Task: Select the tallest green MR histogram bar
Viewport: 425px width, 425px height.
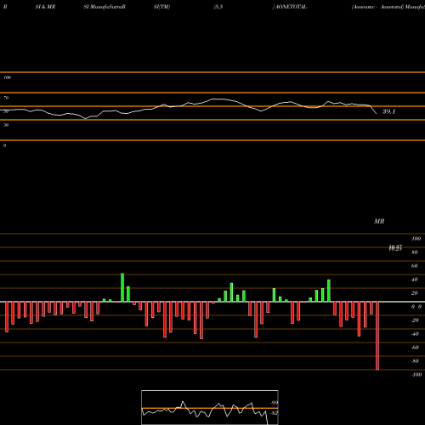Action: (x=122, y=287)
